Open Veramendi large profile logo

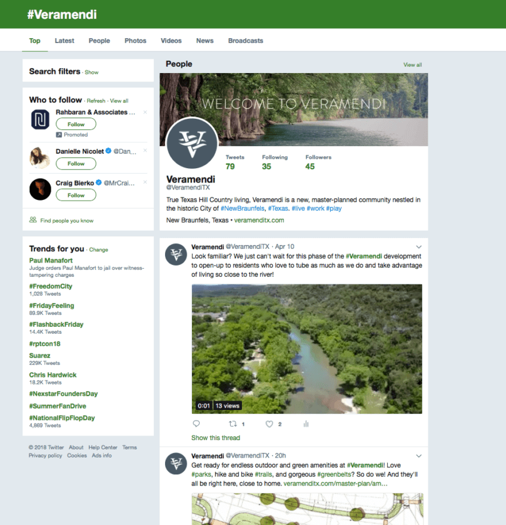point(193,143)
